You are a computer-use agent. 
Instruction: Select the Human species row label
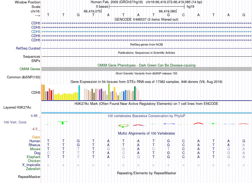(x=35, y=141)
